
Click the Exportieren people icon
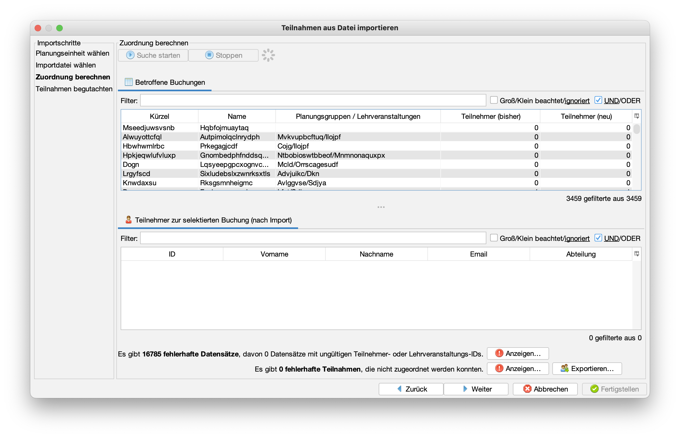pos(564,368)
